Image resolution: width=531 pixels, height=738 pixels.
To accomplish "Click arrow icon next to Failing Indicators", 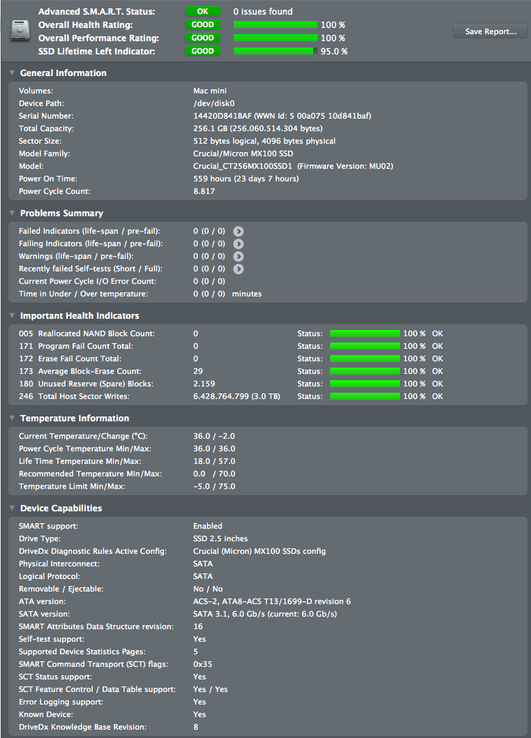I will pos(239,243).
